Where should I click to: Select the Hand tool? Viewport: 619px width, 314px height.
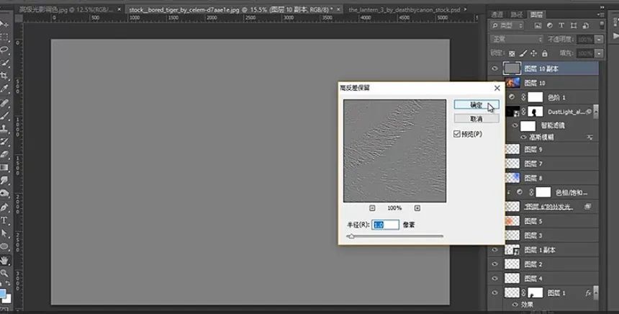[4, 260]
